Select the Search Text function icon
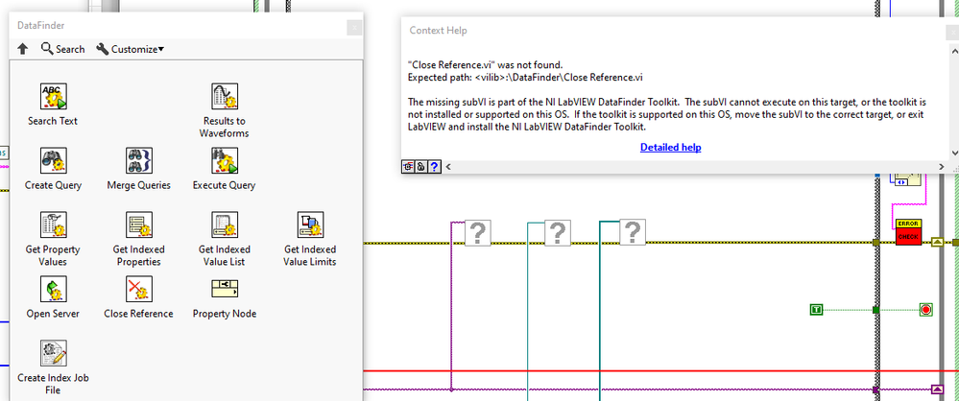 53,97
